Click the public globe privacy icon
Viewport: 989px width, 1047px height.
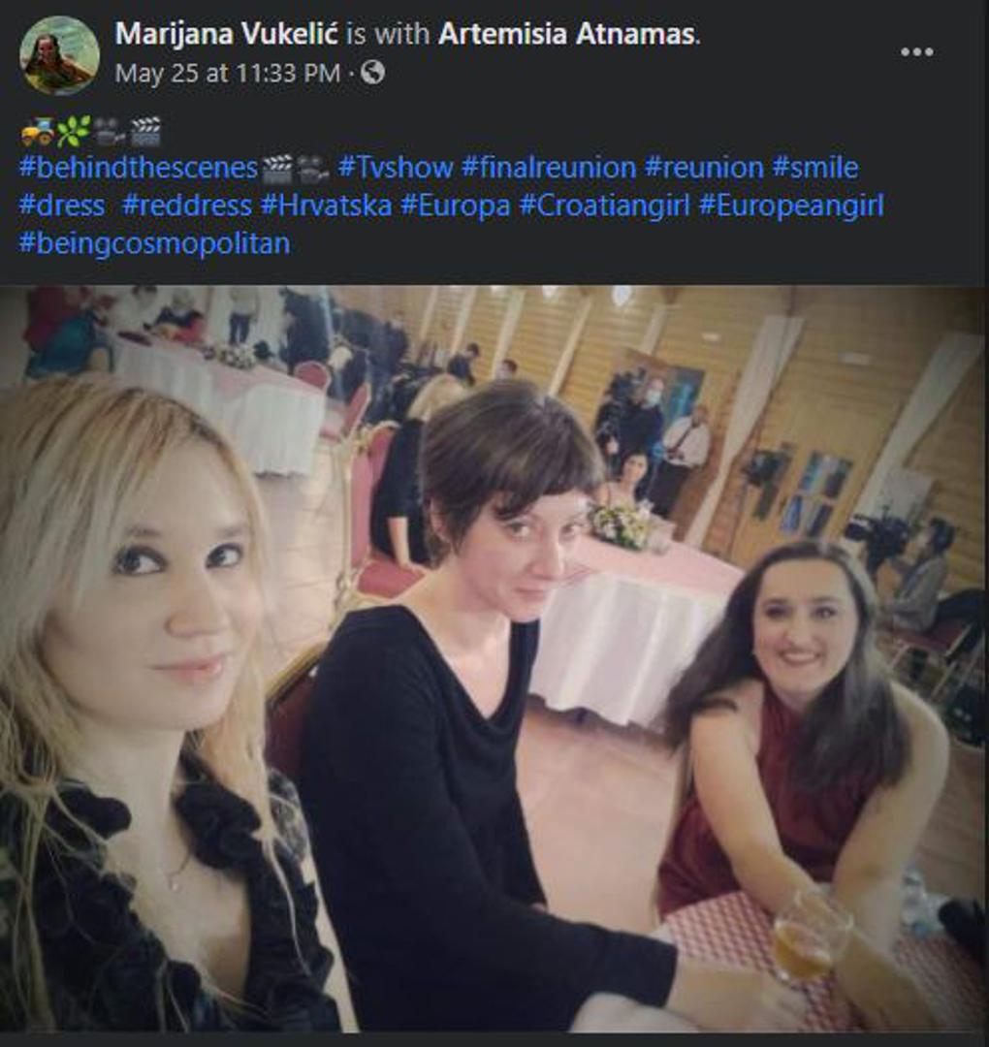[372, 72]
